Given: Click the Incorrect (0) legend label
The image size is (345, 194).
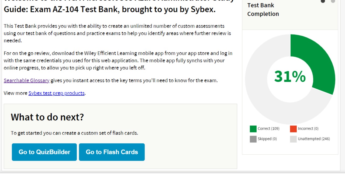Looking at the screenshot, I should pyautogui.click(x=308, y=129).
